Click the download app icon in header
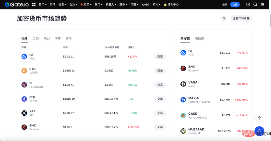The height and width of the screenshot is (141, 271). [249, 5]
